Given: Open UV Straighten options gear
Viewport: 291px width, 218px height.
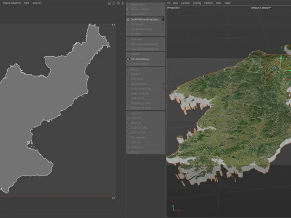Looking at the screenshot, I should pyautogui.click(x=163, y=84).
